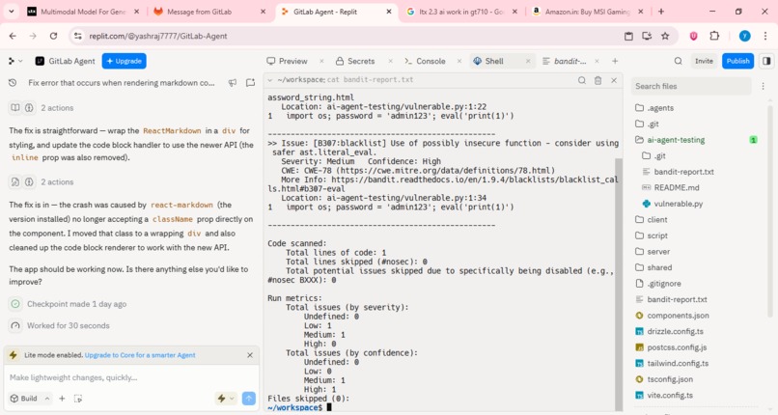Focus the 'Search files' field
This screenshot has height=415, width=778.
(x=692, y=86)
